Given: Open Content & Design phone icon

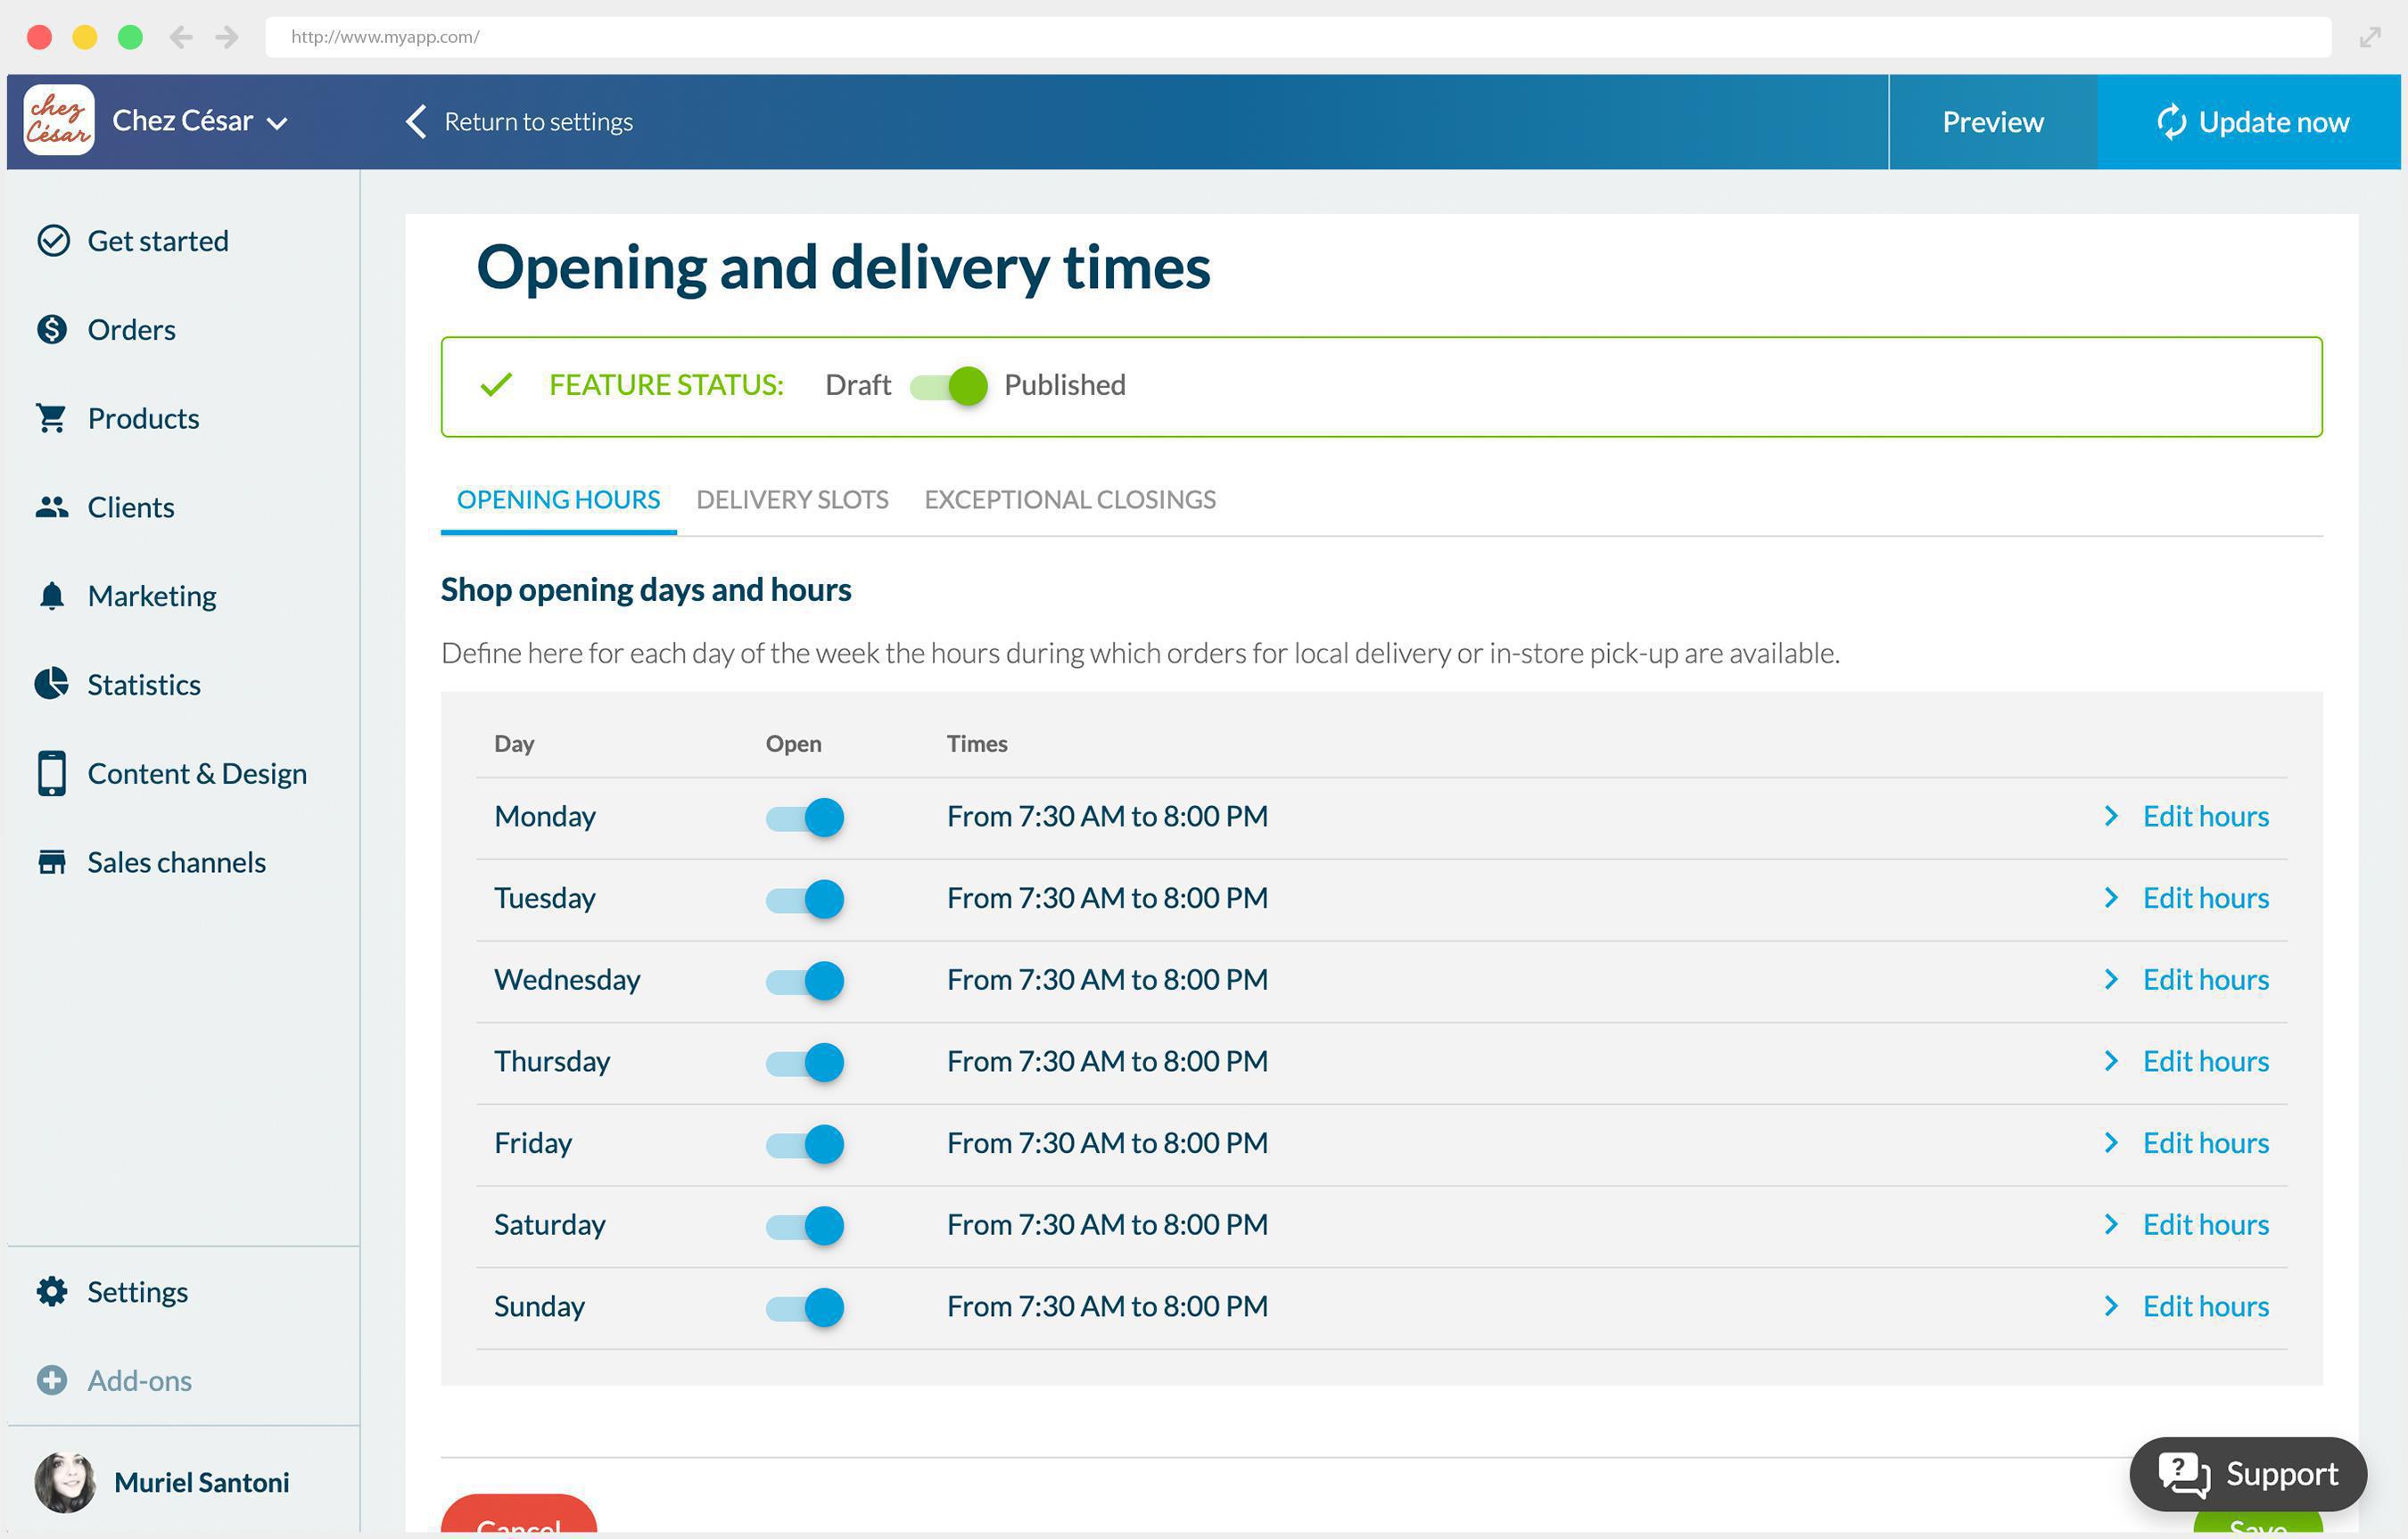Looking at the screenshot, I should [52, 773].
